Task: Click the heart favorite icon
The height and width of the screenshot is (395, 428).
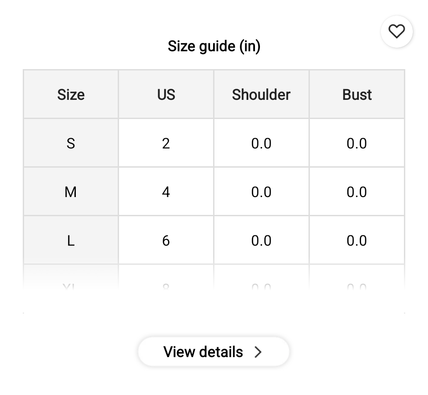Action: [x=396, y=31]
